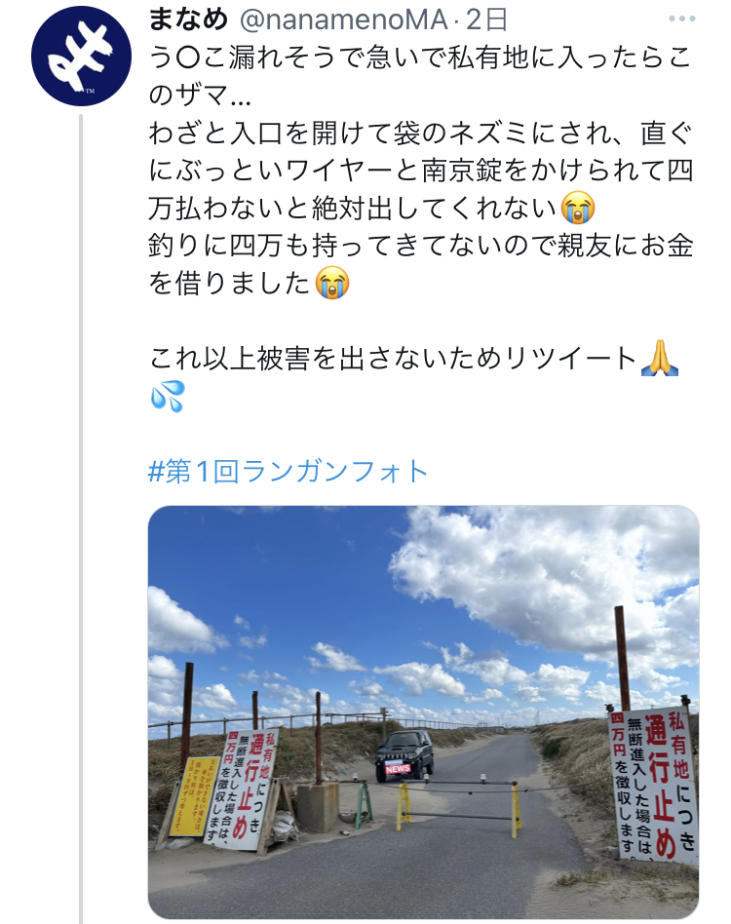Click the vertical thread line below the avatar

pos(81,519)
